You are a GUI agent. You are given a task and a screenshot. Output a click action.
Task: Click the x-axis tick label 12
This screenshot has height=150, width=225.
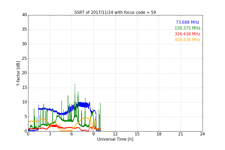pyautogui.click(x=115, y=134)
